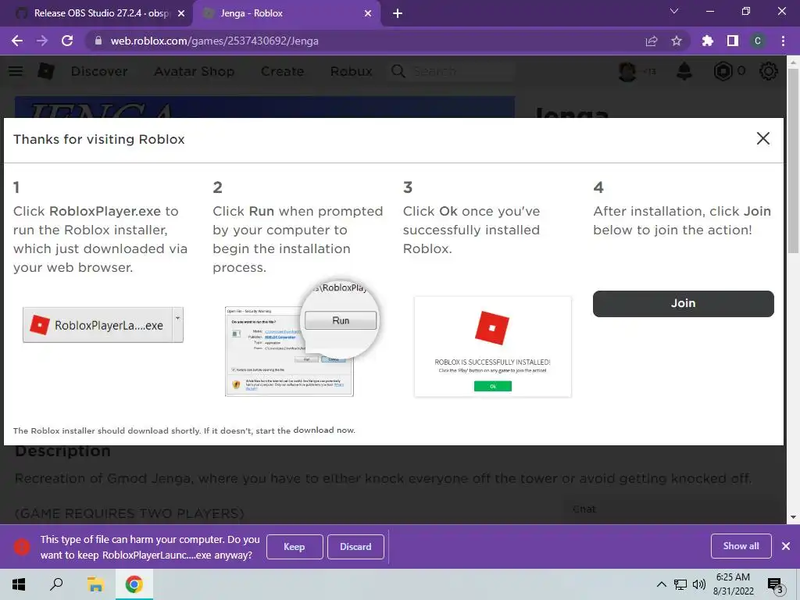Toggle the Chrome side panel icon
The image size is (800, 600).
(733, 41)
